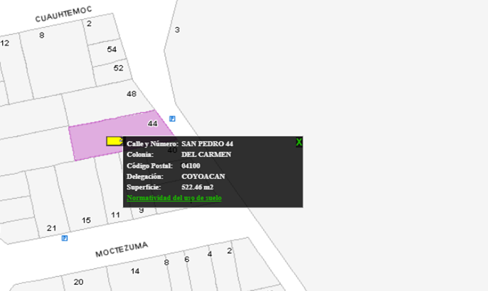Select lot 12 near Cuauhtemoc street

[x=5, y=43]
